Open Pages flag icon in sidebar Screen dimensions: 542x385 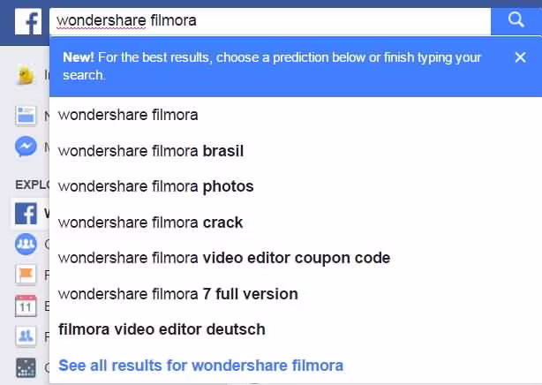(x=26, y=276)
